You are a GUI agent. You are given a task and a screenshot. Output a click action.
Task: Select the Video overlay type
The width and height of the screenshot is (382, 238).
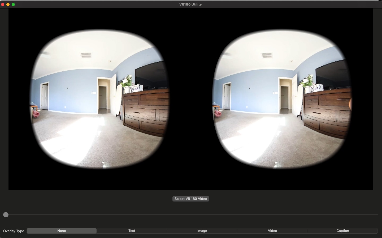272,231
